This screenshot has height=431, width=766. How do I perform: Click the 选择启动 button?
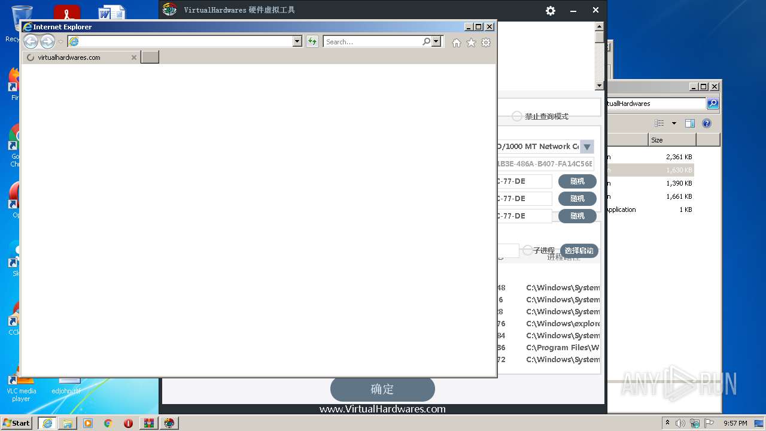[579, 251]
